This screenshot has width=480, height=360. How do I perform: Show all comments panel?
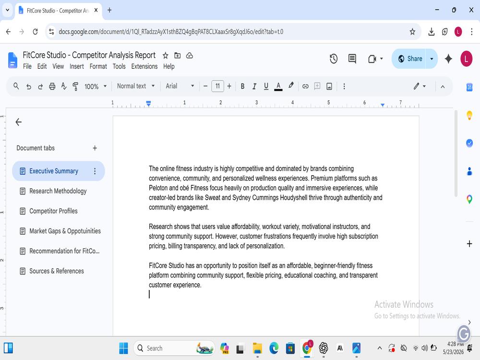click(352, 59)
